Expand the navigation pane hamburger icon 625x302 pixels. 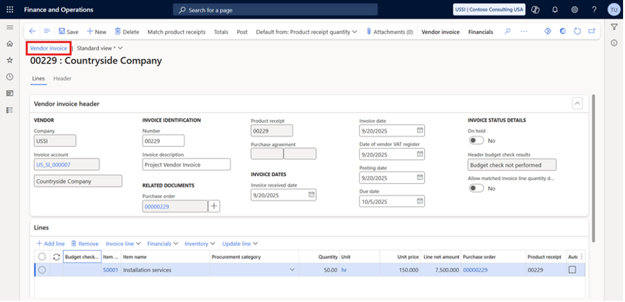[x=10, y=27]
